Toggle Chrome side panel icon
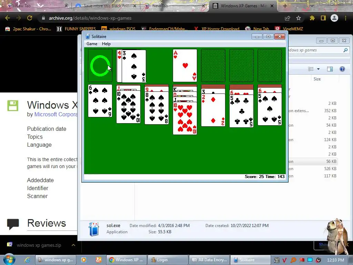 point(323,18)
